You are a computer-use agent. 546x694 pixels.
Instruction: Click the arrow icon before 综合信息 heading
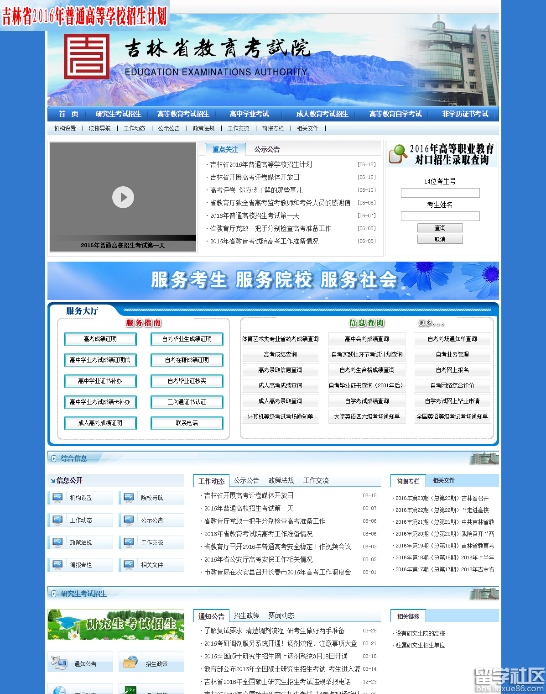(54, 458)
